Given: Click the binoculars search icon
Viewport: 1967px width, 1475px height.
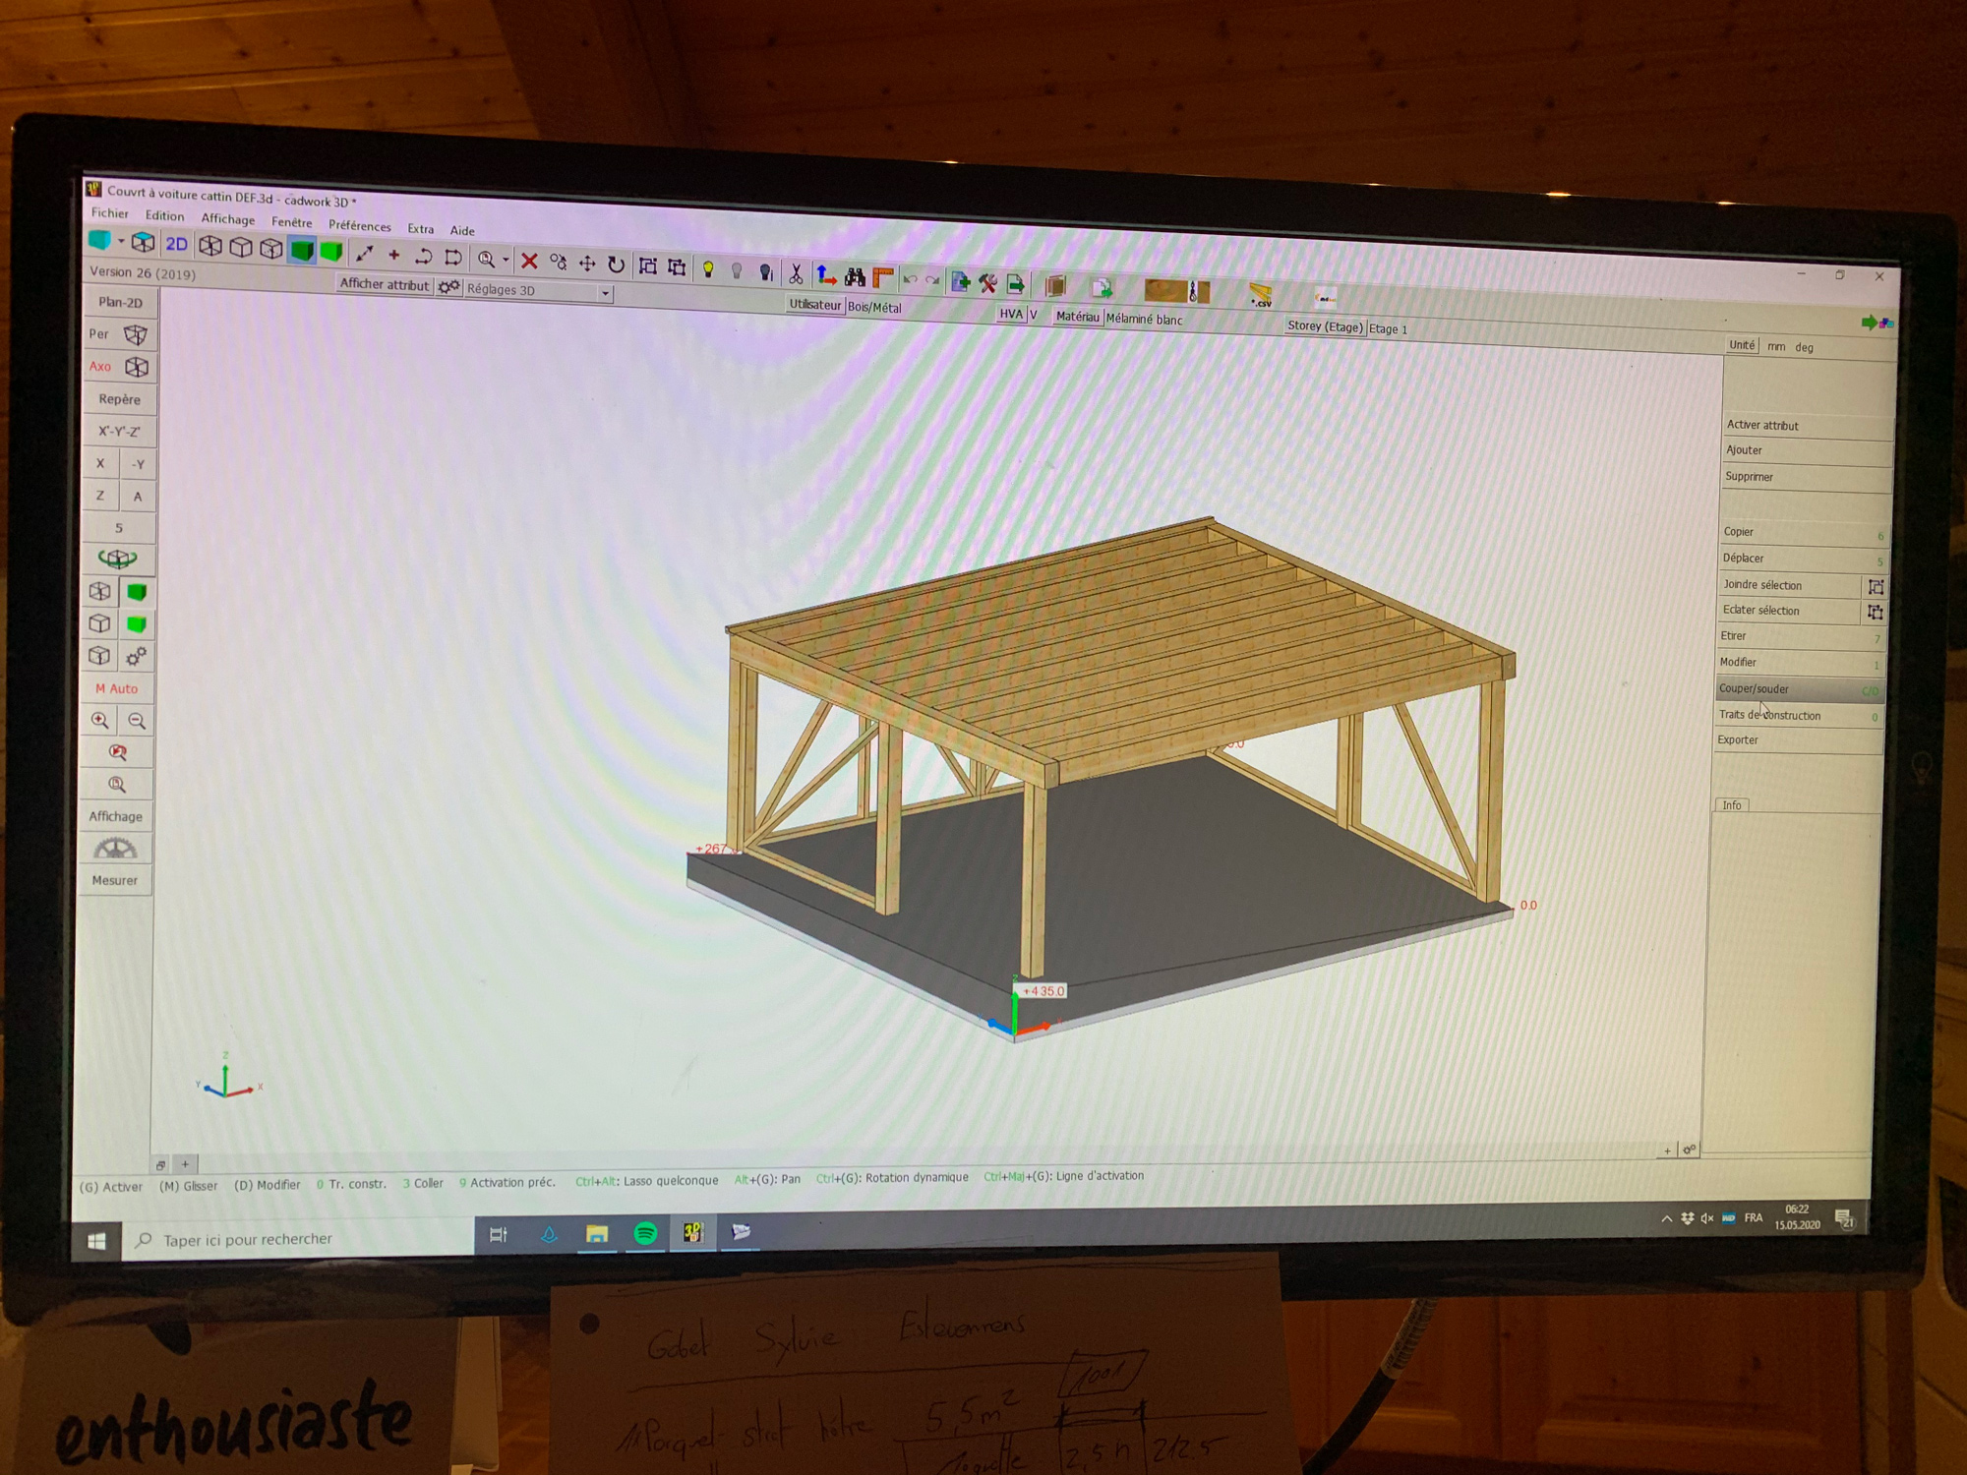Looking at the screenshot, I should click(855, 277).
